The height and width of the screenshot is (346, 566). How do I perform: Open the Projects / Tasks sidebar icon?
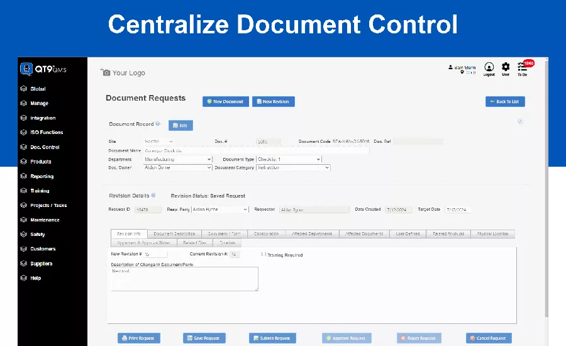click(x=24, y=205)
